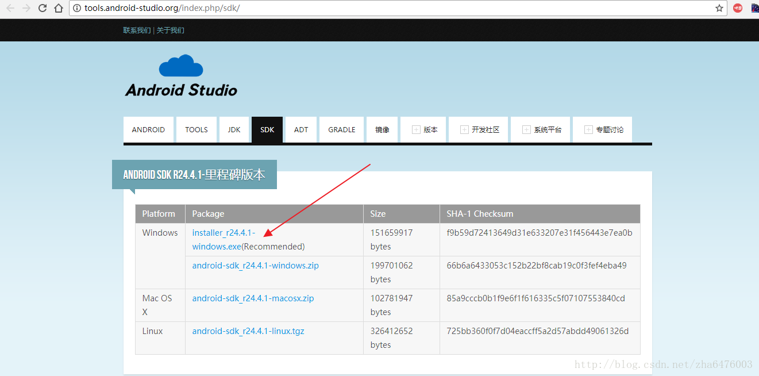
Task: Download android-sdk_r24.4.1-macosx.zip
Action: click(x=253, y=298)
